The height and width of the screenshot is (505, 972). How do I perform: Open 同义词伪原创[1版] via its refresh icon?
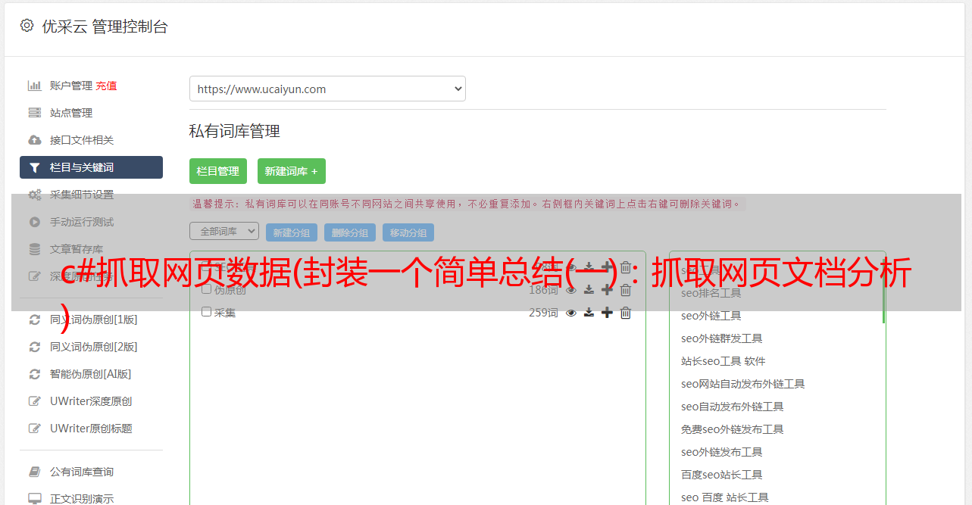click(x=34, y=320)
